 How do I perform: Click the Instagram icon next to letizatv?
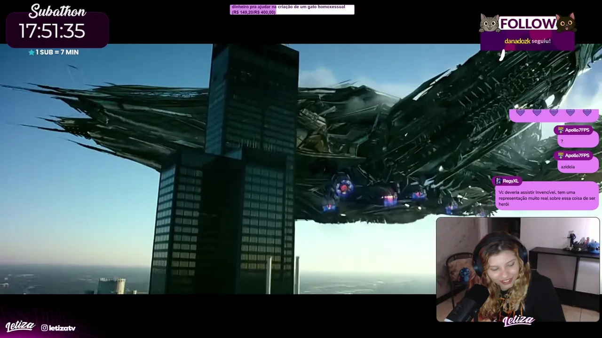point(44,328)
